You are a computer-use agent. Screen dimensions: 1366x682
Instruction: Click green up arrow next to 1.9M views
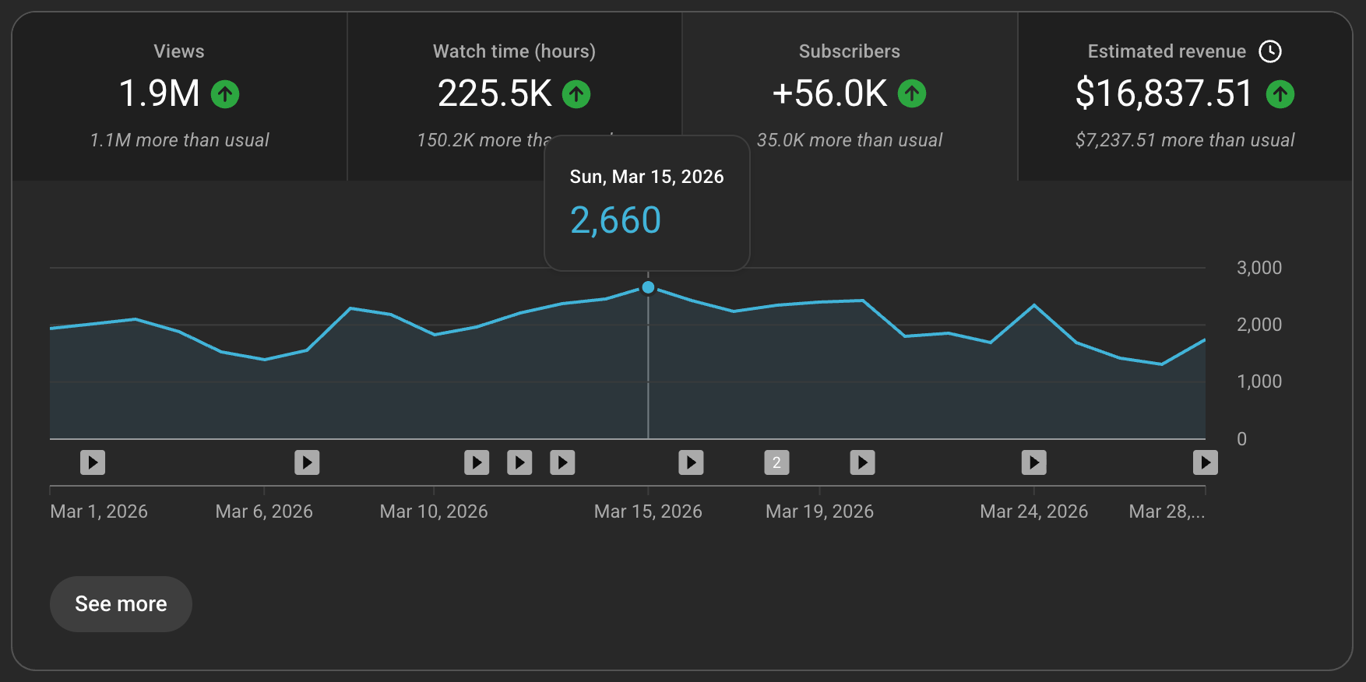(x=225, y=94)
